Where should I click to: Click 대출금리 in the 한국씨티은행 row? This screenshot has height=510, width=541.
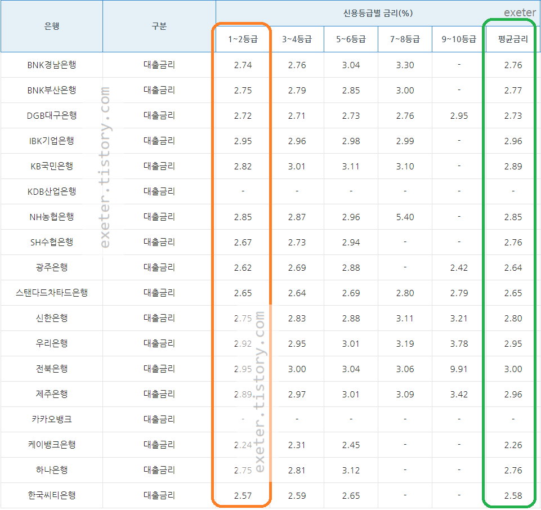point(159,495)
